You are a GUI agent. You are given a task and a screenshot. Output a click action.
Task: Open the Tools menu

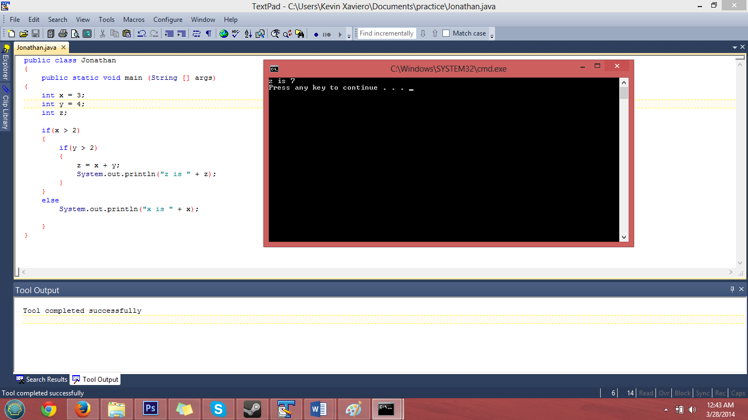[x=106, y=19]
